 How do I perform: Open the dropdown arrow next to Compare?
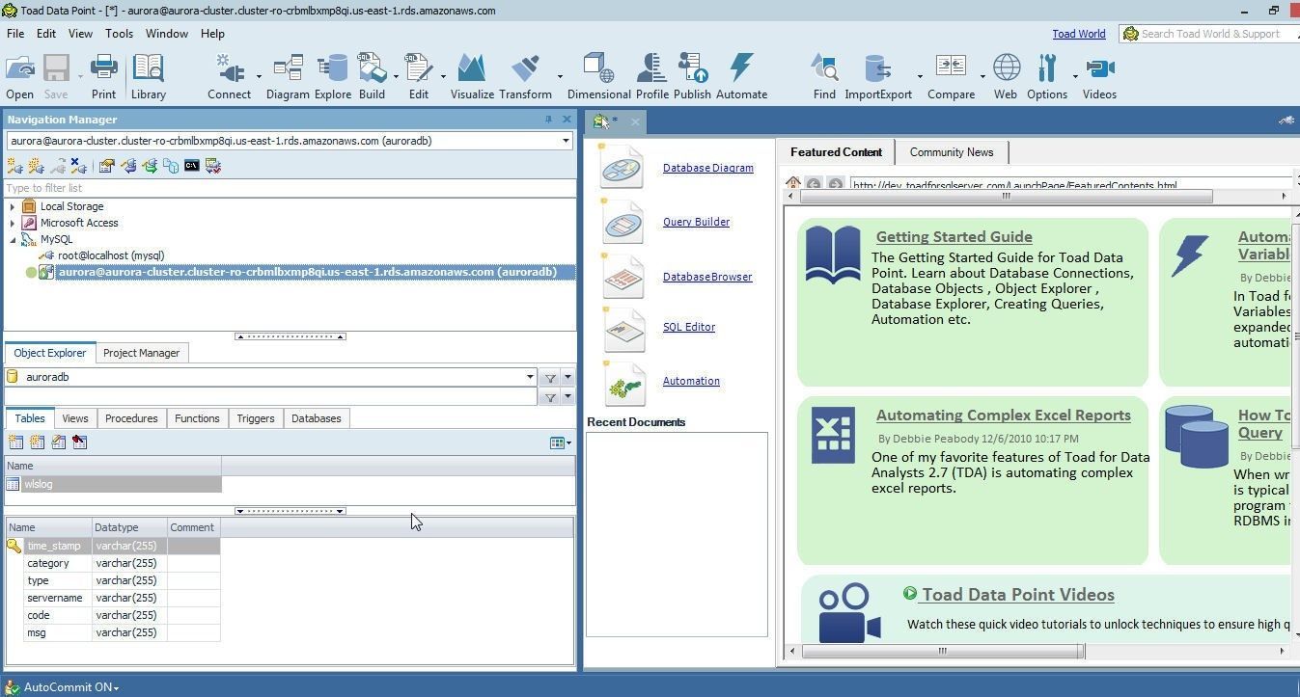pyautogui.click(x=982, y=75)
